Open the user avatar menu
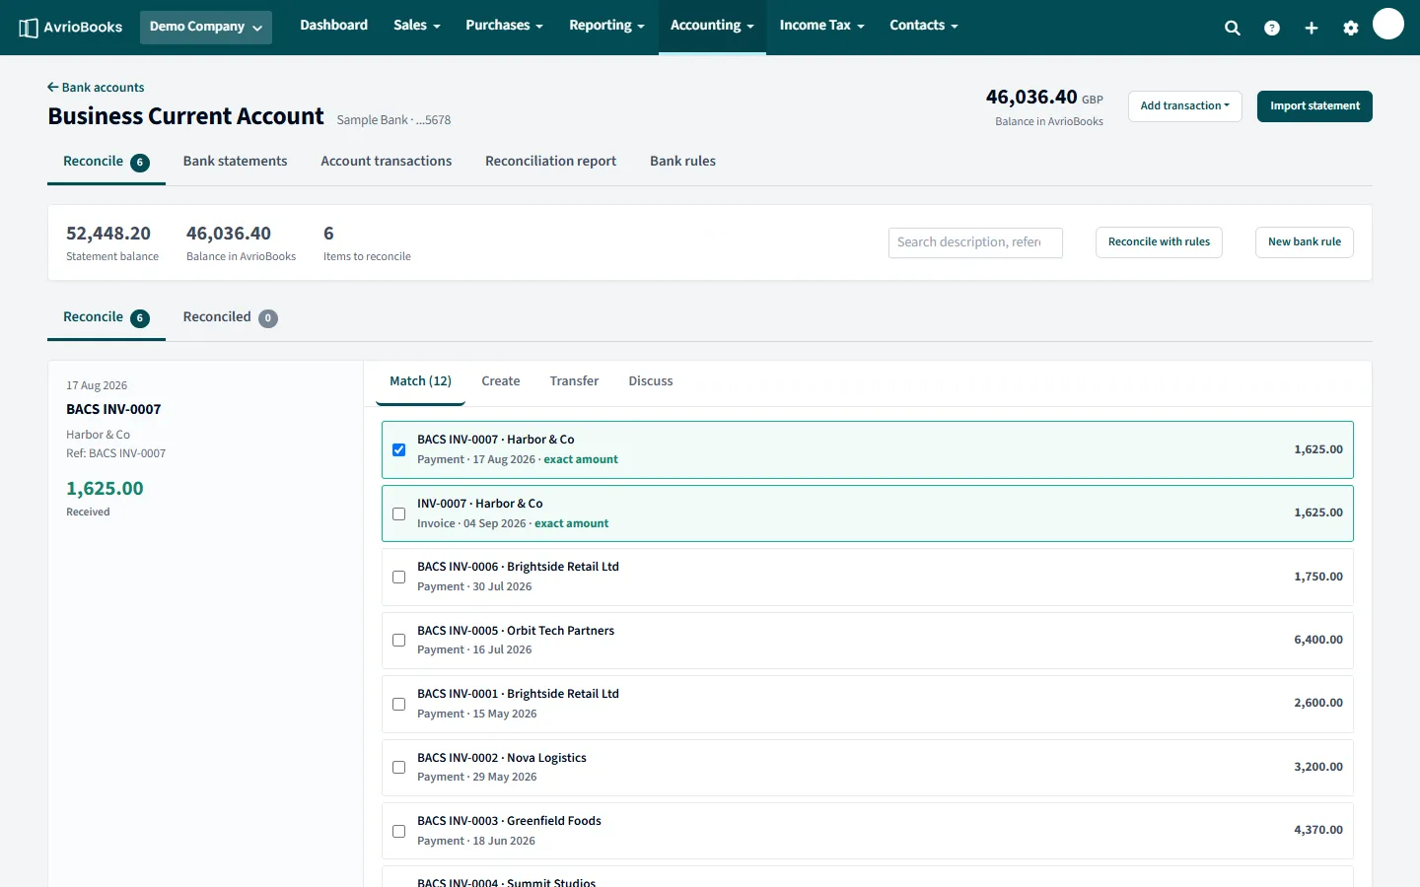 pos(1388,24)
